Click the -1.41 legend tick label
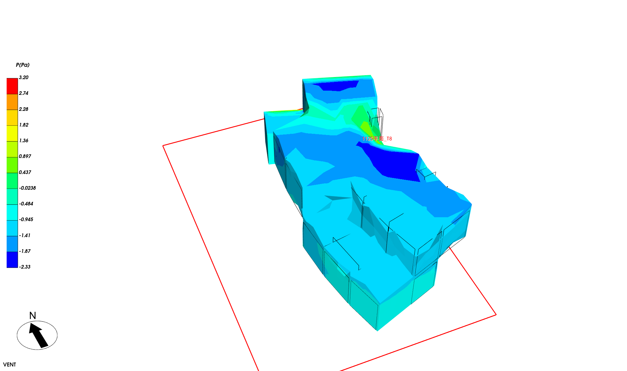Screen dimensions: 627x371 25,235
